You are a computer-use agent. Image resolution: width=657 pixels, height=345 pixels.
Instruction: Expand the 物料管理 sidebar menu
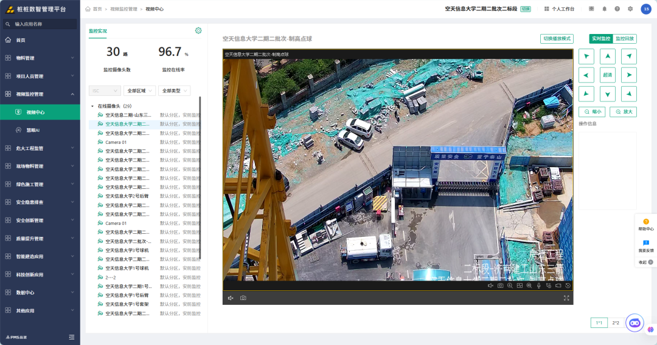[x=40, y=58]
